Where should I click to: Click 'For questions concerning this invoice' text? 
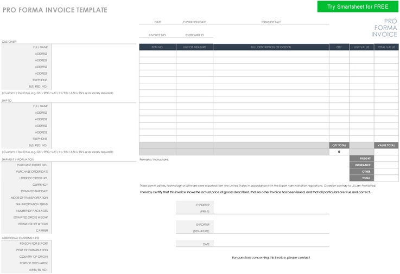(271, 258)
